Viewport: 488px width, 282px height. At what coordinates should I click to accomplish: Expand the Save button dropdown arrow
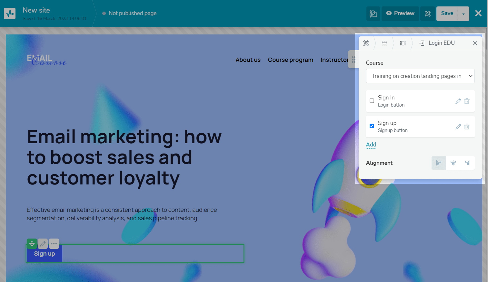coord(463,14)
